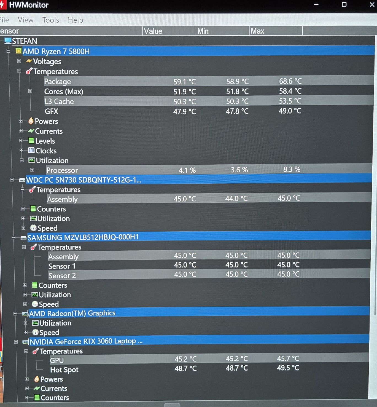This screenshot has height=407, width=377.
Task: Click the NVIDIA Currents icon
Action: (x=37, y=388)
